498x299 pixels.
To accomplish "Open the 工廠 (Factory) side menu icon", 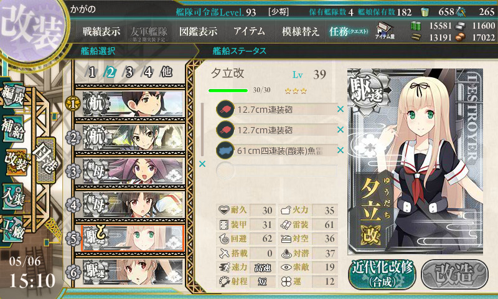I will click(13, 229).
